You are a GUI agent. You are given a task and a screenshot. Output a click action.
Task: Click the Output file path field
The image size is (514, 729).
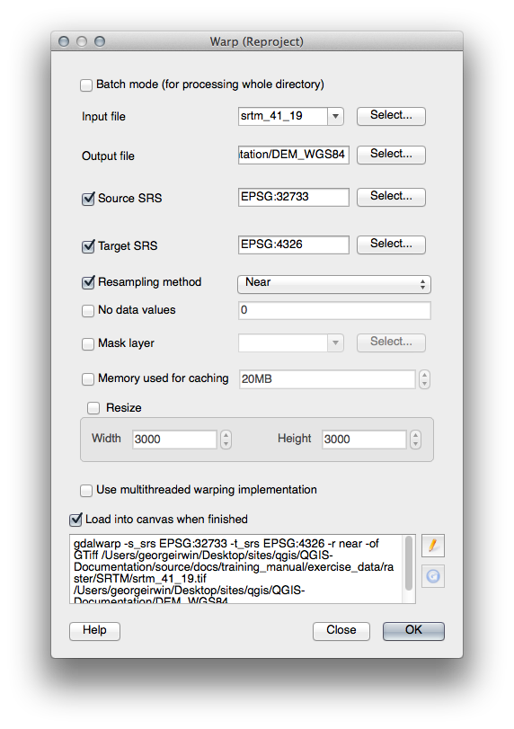pyautogui.click(x=294, y=155)
